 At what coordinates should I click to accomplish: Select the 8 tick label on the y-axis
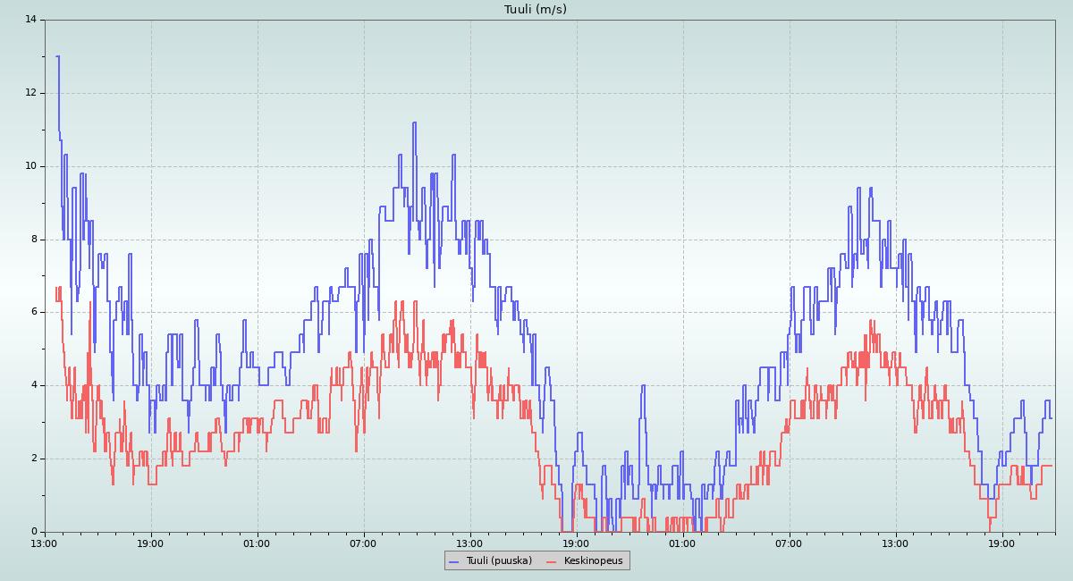[x=33, y=240]
